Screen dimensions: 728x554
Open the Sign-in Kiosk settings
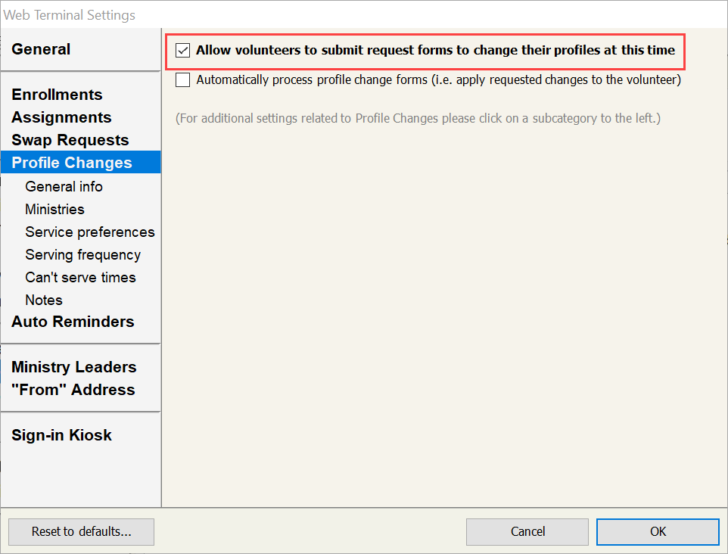click(x=61, y=435)
